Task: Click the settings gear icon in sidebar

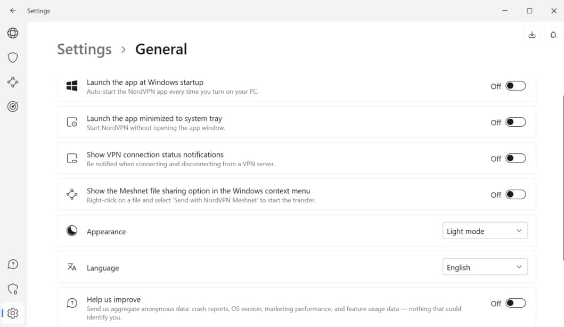Action: point(13,313)
